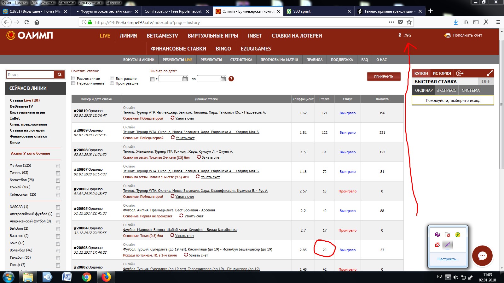Viewport: 504px width, 283px height.
Task: Refresh score icon for bet #20810
Action: coord(172,118)
